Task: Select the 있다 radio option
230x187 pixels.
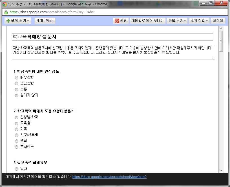Action: click(x=17, y=169)
